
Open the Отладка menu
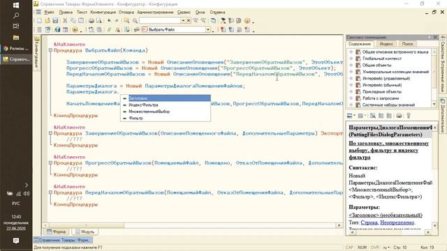point(126,13)
